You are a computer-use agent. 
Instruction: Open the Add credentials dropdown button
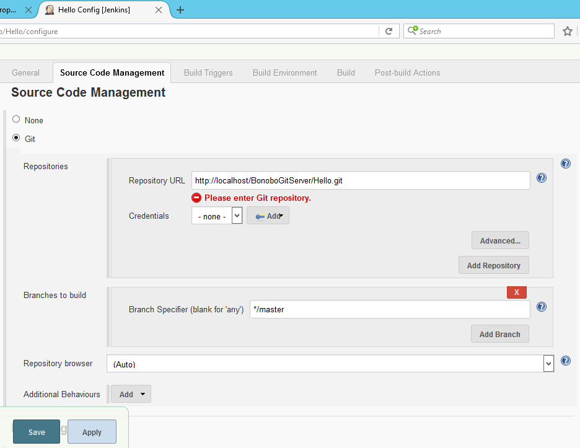pos(268,216)
